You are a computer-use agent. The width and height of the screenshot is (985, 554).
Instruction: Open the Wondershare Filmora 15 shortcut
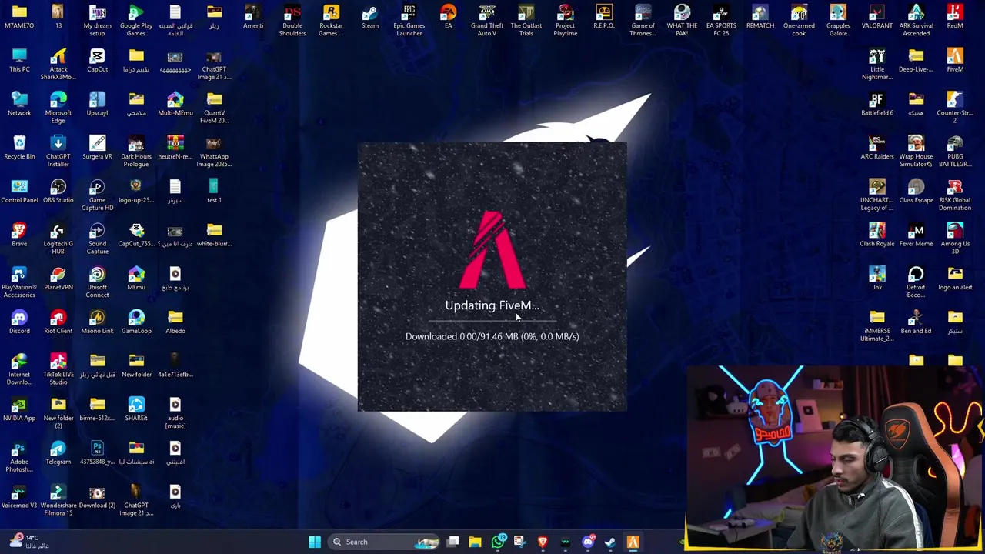pyautogui.click(x=58, y=500)
